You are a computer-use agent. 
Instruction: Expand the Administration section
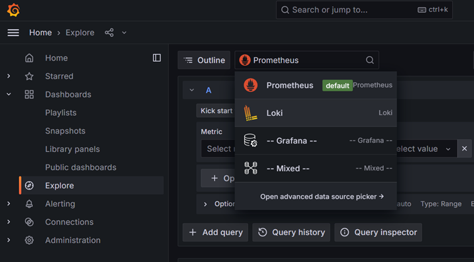(9, 240)
